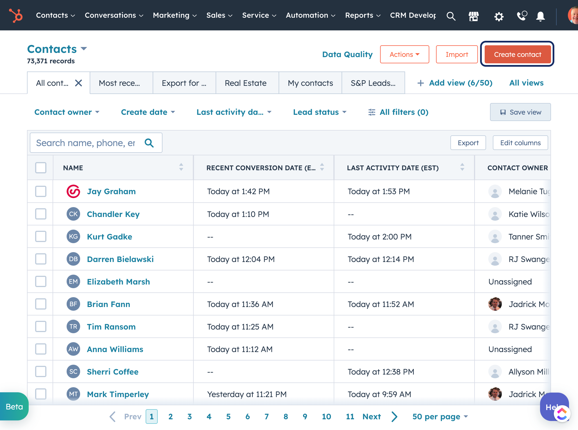Sort by the Name column arrows

(181, 167)
